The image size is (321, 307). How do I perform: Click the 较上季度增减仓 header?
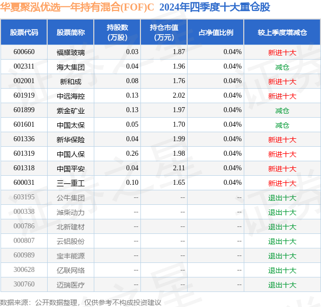pos(282,32)
